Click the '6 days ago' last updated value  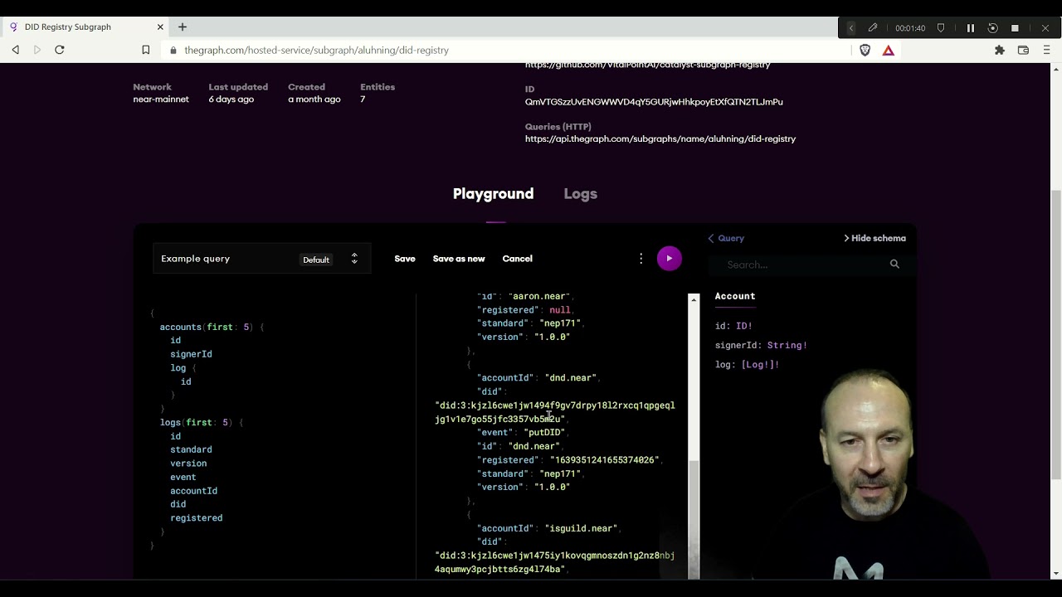pos(231,99)
